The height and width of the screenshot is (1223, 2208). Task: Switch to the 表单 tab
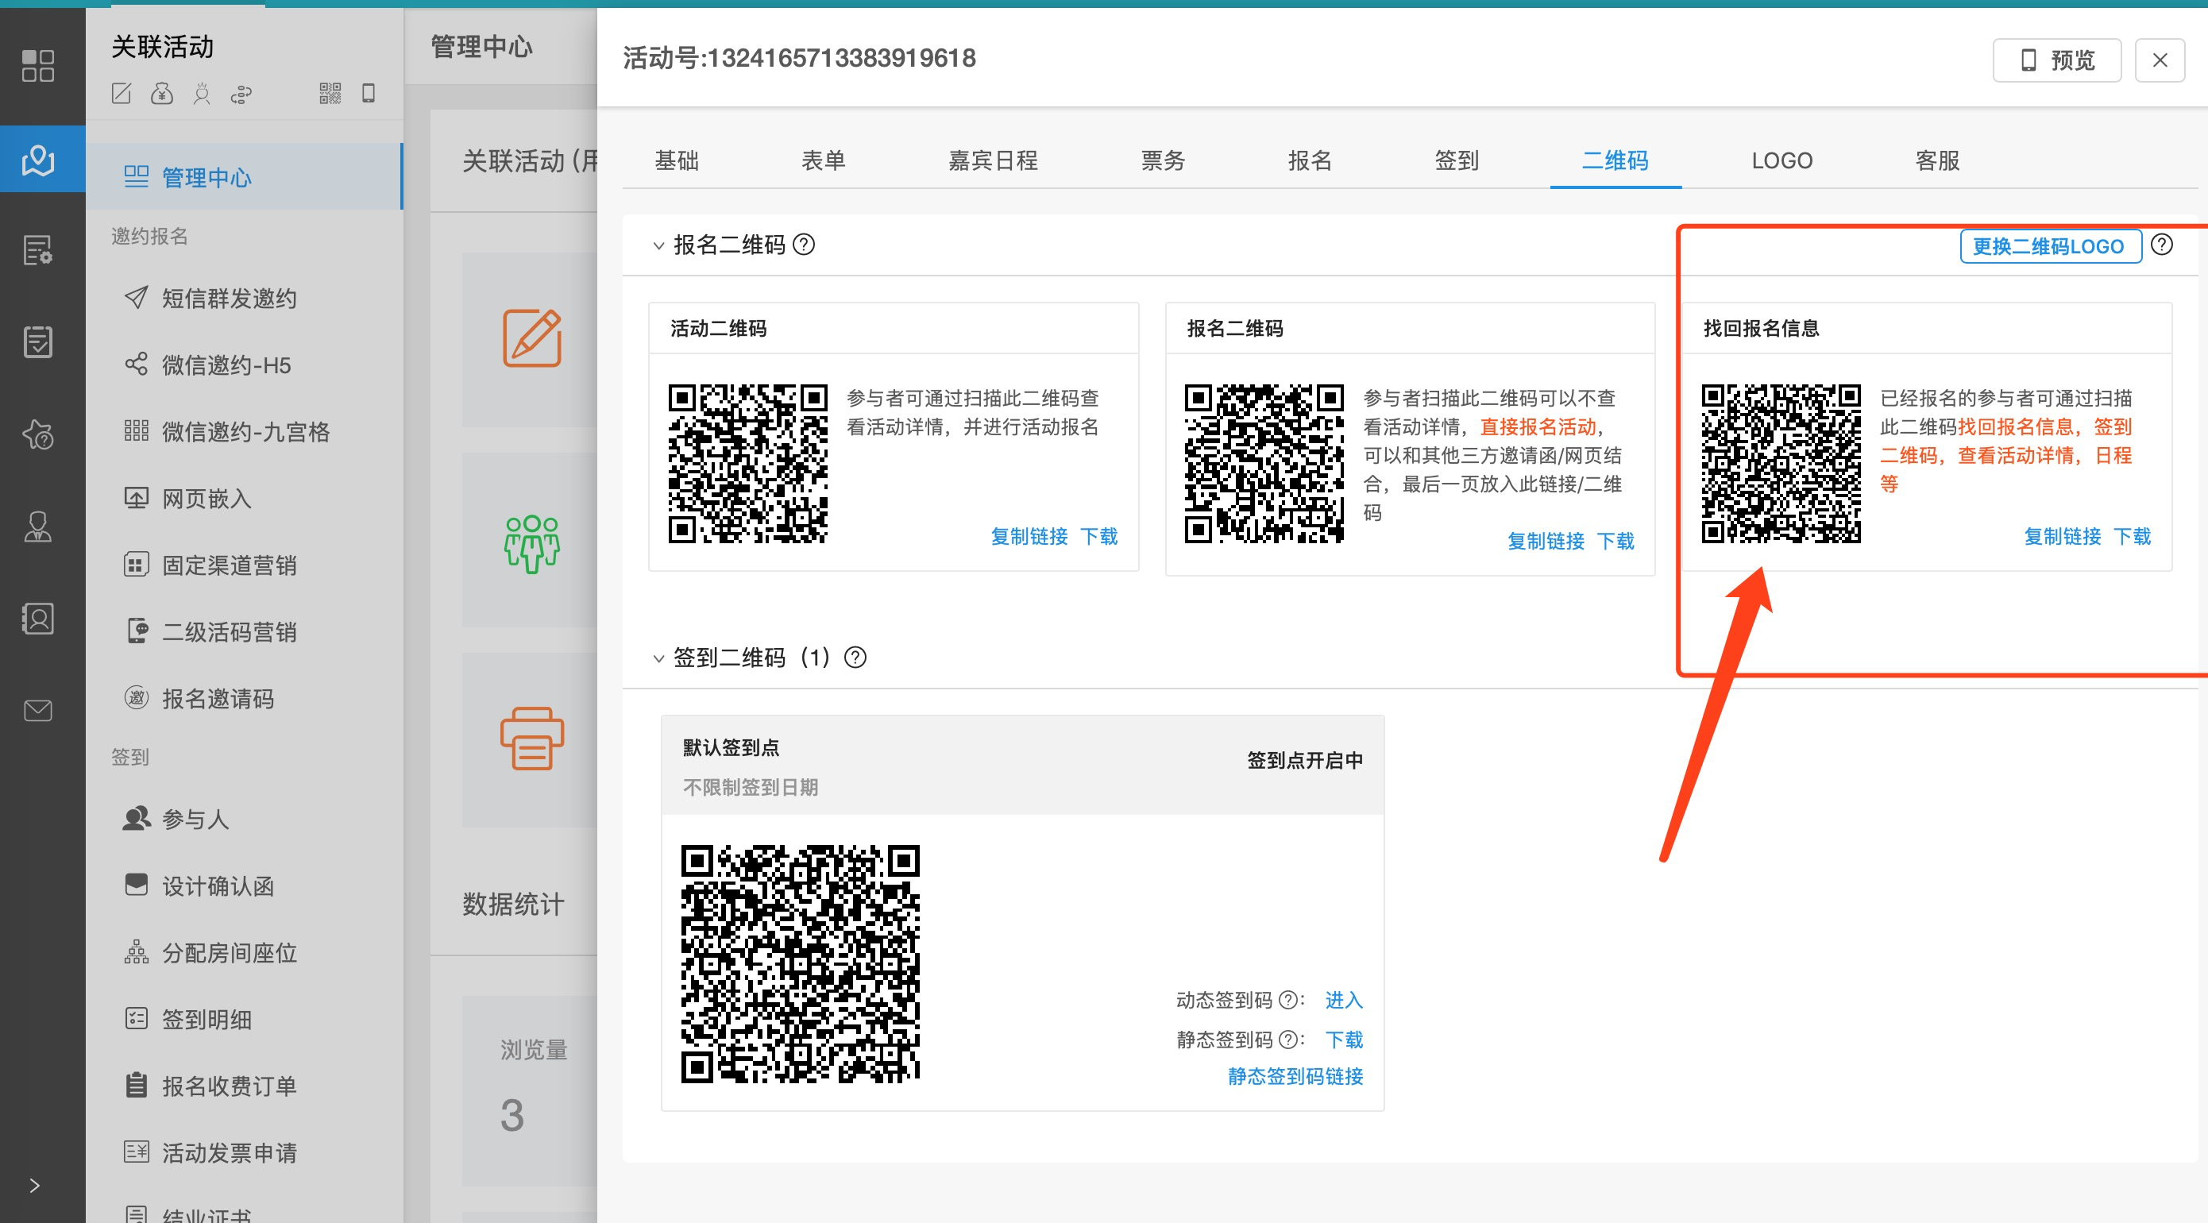[824, 160]
